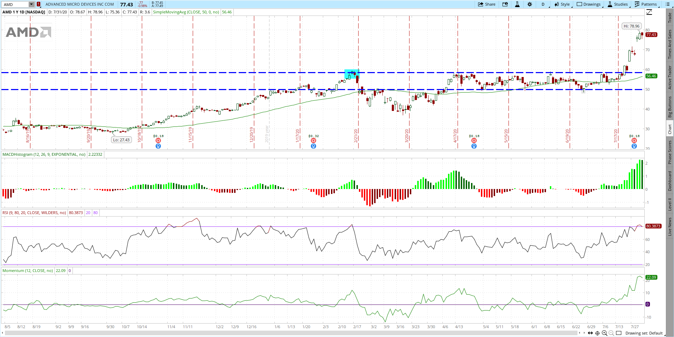
Task: Open the D timeframe dropdown
Action: tap(543, 4)
